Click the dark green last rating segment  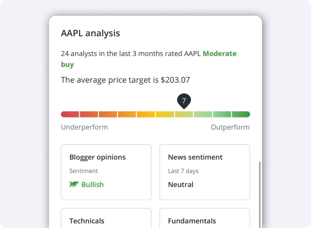point(241,114)
